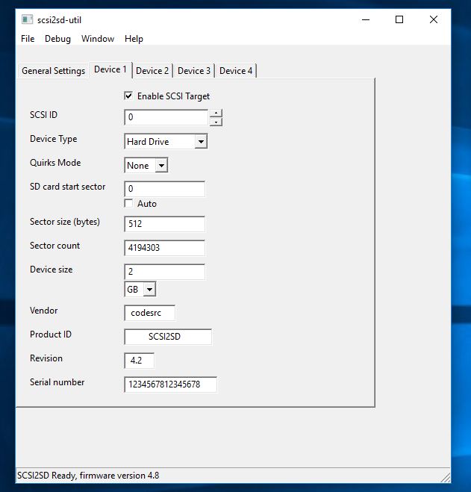Click the Revision label

tap(46, 358)
